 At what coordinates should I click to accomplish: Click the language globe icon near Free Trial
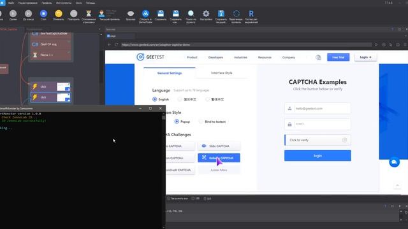(x=318, y=57)
